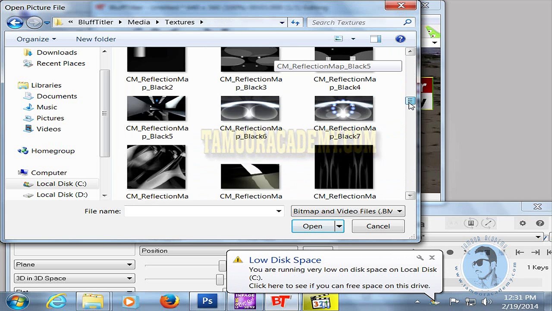
Task: Refresh the Textures folder listing
Action: coord(295,22)
